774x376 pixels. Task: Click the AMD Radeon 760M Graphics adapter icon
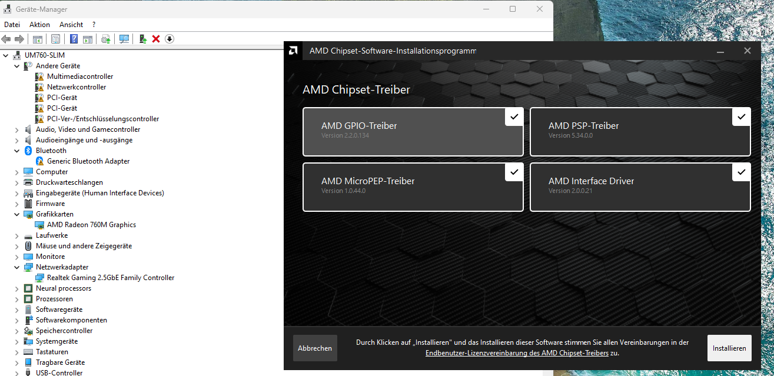[x=39, y=225]
